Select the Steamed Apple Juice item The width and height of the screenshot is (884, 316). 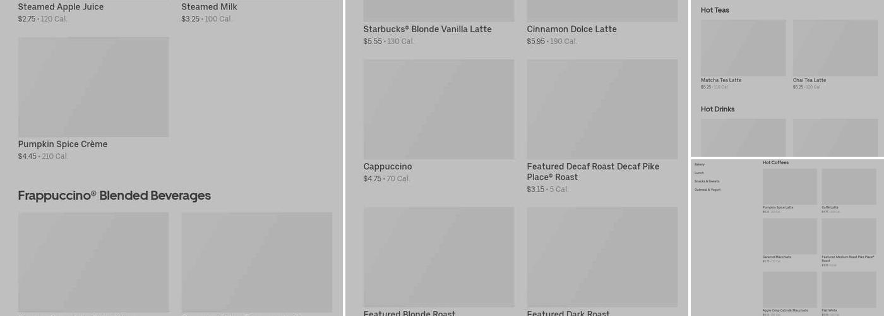click(61, 7)
